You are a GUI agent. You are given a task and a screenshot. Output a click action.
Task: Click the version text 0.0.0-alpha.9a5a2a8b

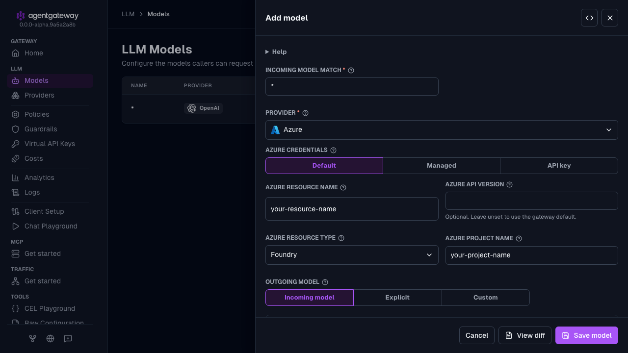tap(48, 25)
